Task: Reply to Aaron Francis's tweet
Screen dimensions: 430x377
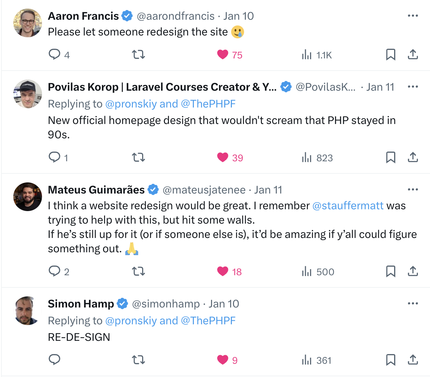Action: (55, 54)
